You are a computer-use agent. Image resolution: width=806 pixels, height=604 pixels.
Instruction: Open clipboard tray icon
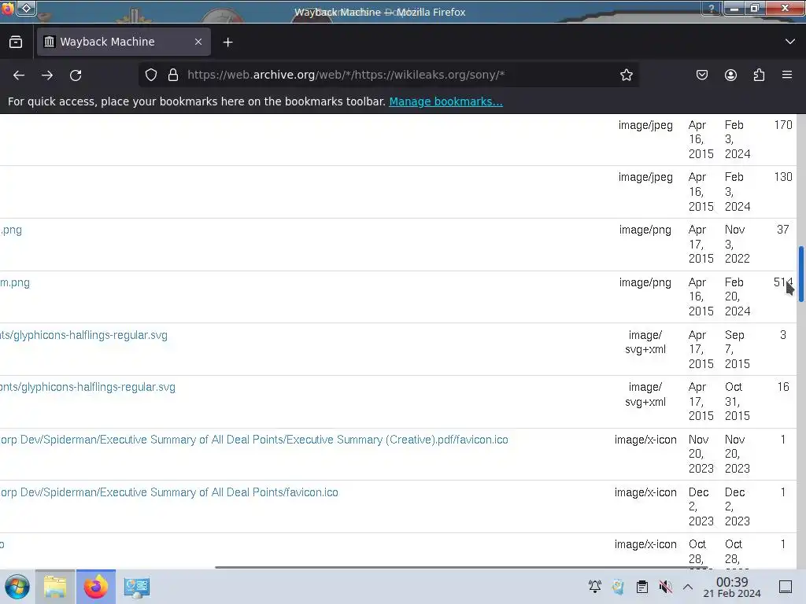[x=642, y=587]
